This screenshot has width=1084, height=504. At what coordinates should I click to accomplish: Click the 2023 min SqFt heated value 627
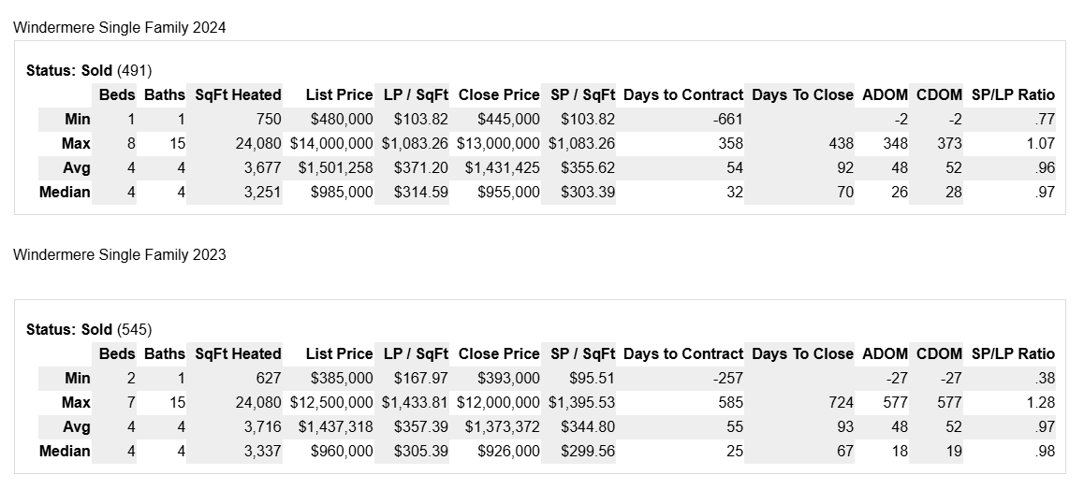268,378
